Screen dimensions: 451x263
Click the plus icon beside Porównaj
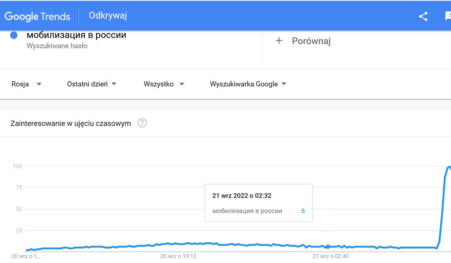[279, 40]
